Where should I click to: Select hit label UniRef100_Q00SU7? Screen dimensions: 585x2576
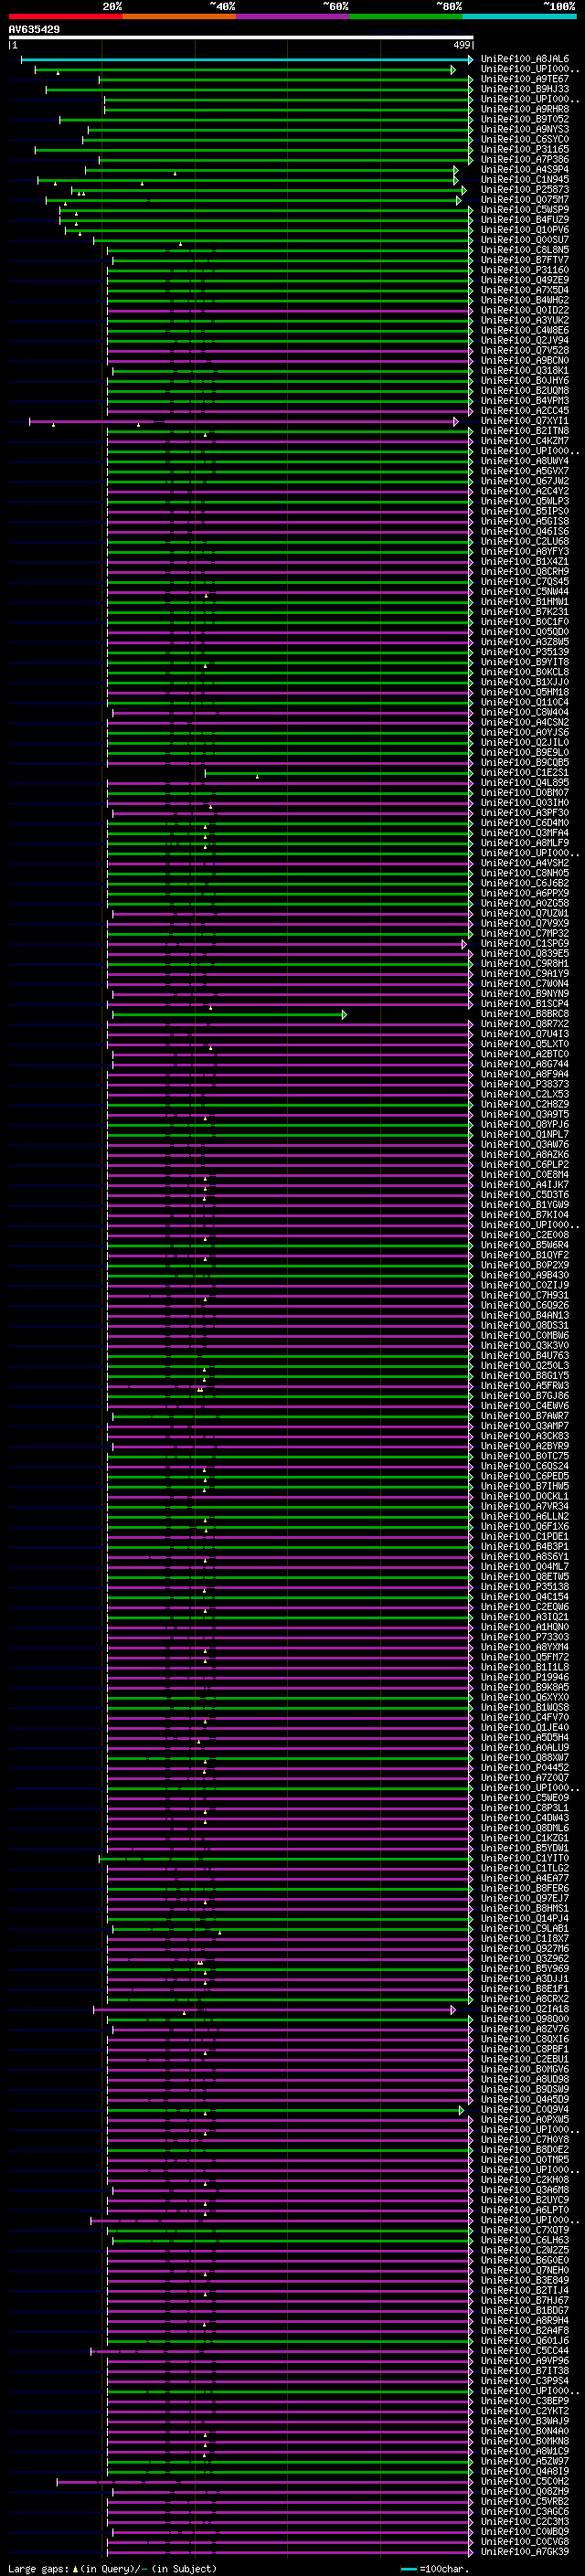pos(525,239)
